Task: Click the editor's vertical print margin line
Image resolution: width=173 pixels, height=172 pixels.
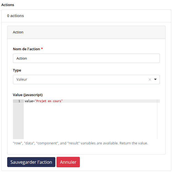Action: [x=157, y=121]
